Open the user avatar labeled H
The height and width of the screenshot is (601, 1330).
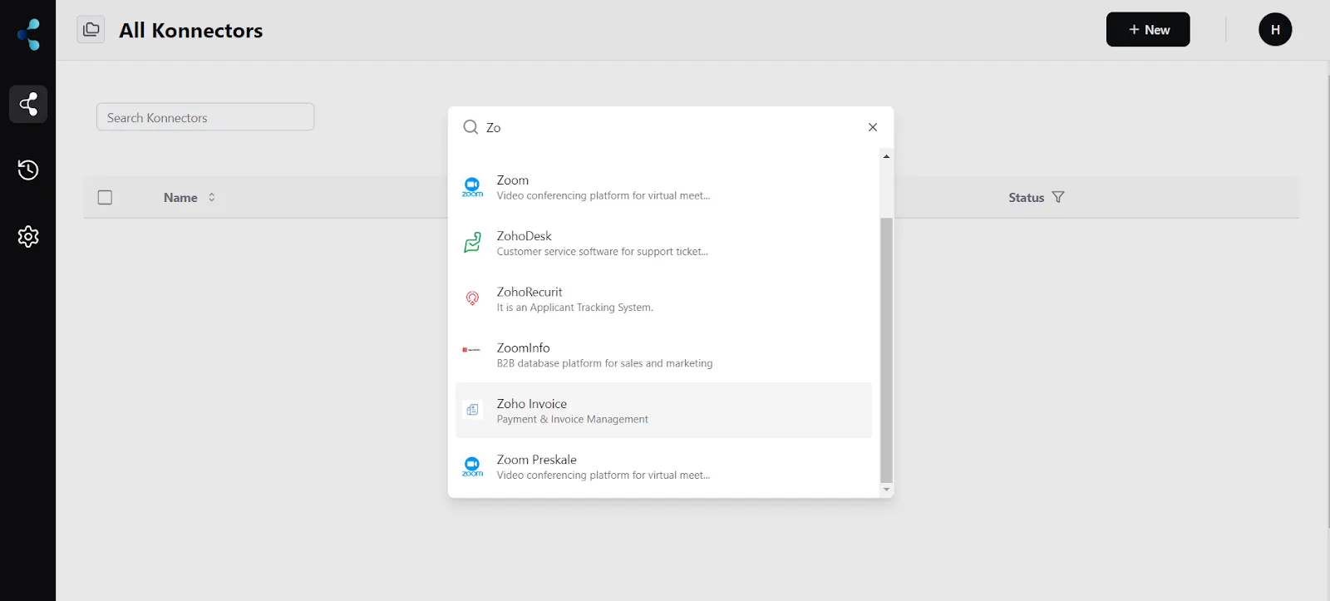pos(1275,30)
